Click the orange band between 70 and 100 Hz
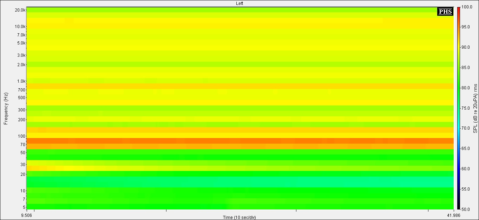The image size is (479, 220). tap(240, 141)
